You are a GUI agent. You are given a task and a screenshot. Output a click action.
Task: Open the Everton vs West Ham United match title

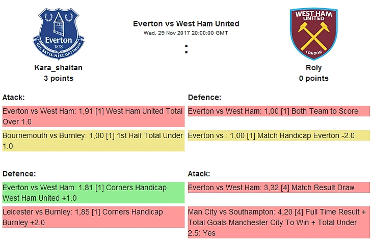186,23
